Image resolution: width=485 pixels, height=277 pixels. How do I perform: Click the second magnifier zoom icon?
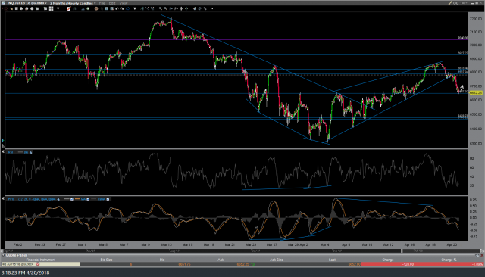coord(165,8)
